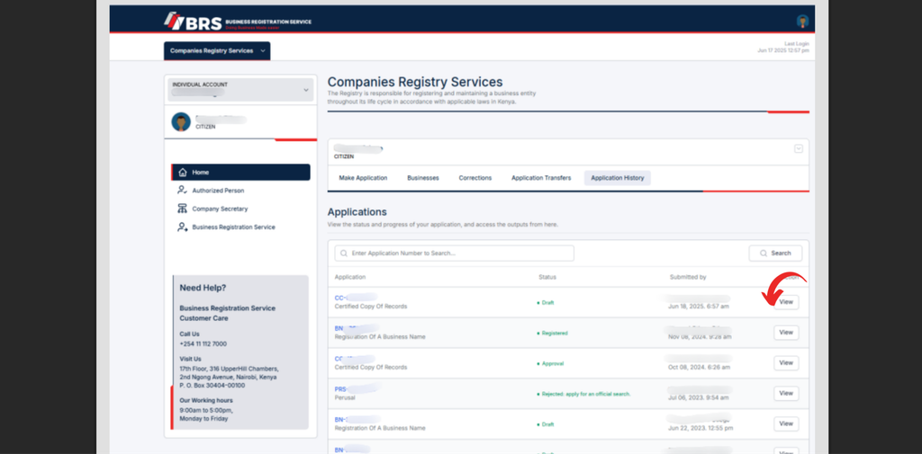Click the Authorized Person icon
Viewport: 922px width, 454px height.
182,191
